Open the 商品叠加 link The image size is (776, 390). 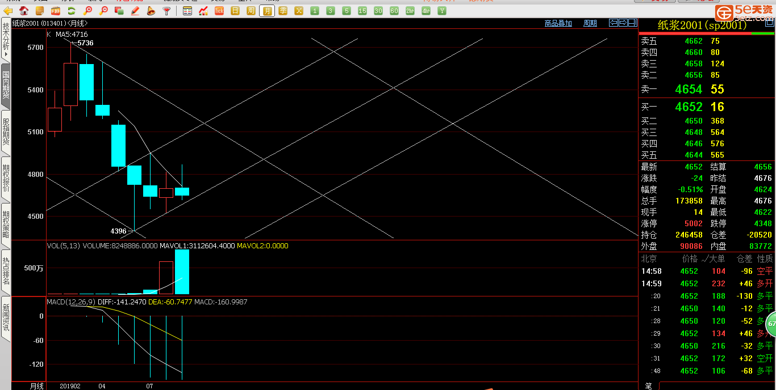558,23
